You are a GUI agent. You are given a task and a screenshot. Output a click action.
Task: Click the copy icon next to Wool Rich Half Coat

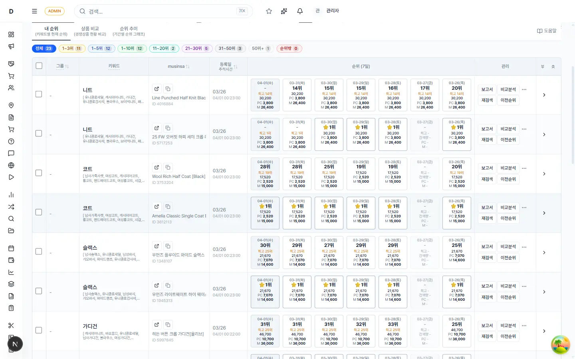(x=168, y=167)
